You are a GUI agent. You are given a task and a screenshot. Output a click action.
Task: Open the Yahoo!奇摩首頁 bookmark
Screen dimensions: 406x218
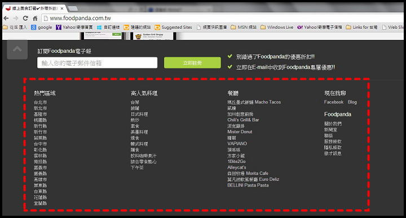point(74,27)
